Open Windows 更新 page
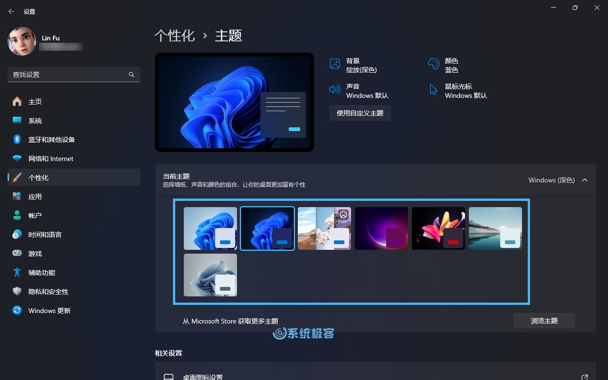This screenshot has width=608, height=380. [x=74, y=310]
